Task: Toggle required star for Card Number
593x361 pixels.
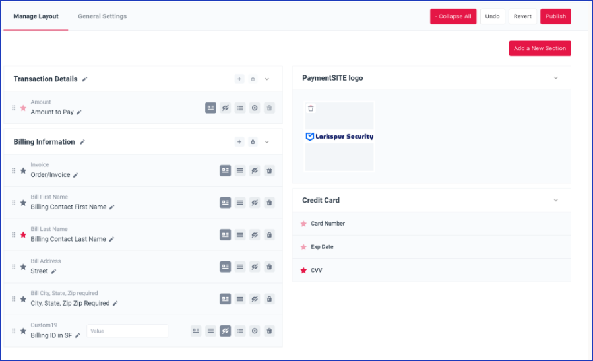Action: (x=303, y=224)
